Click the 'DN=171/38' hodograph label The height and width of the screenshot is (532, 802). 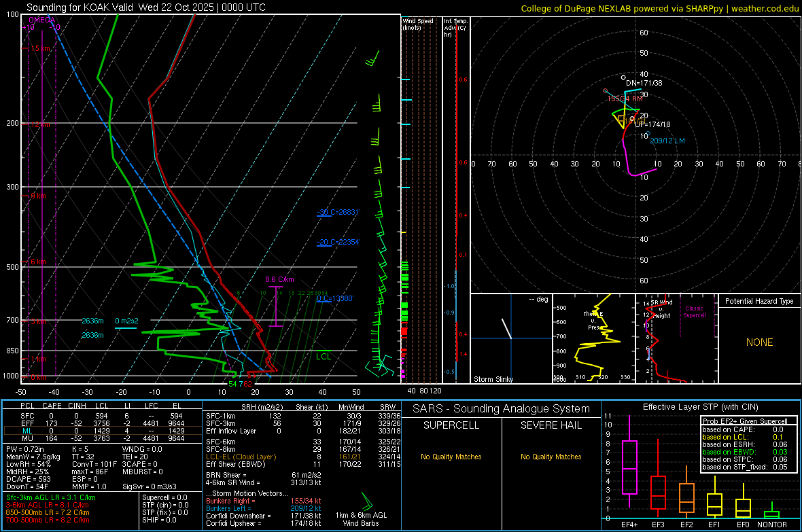coord(644,83)
